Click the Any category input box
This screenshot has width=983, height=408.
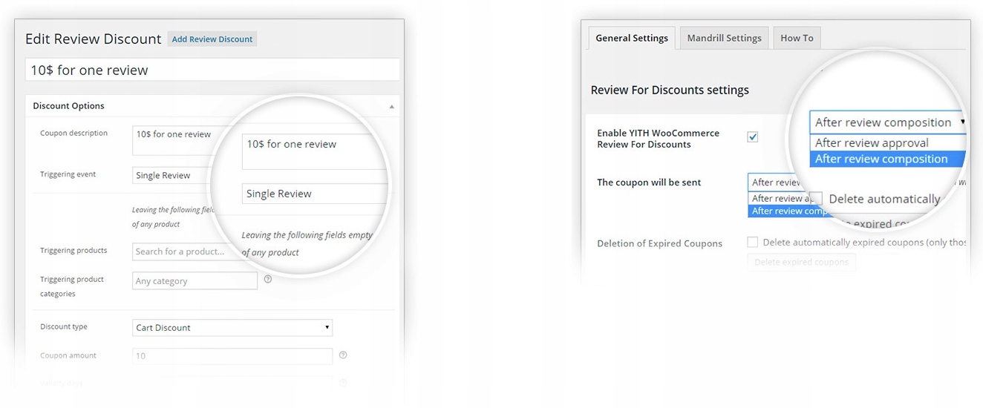pos(195,281)
